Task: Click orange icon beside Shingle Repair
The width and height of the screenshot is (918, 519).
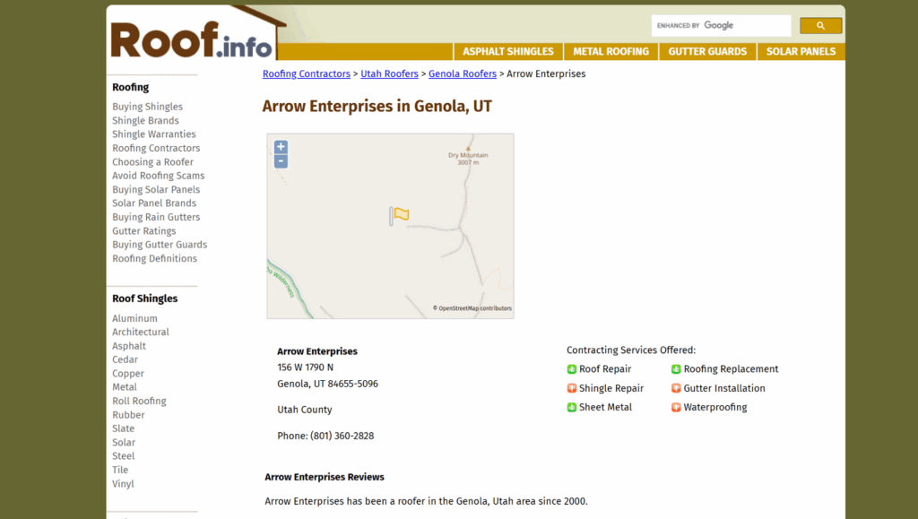Action: [x=572, y=388]
